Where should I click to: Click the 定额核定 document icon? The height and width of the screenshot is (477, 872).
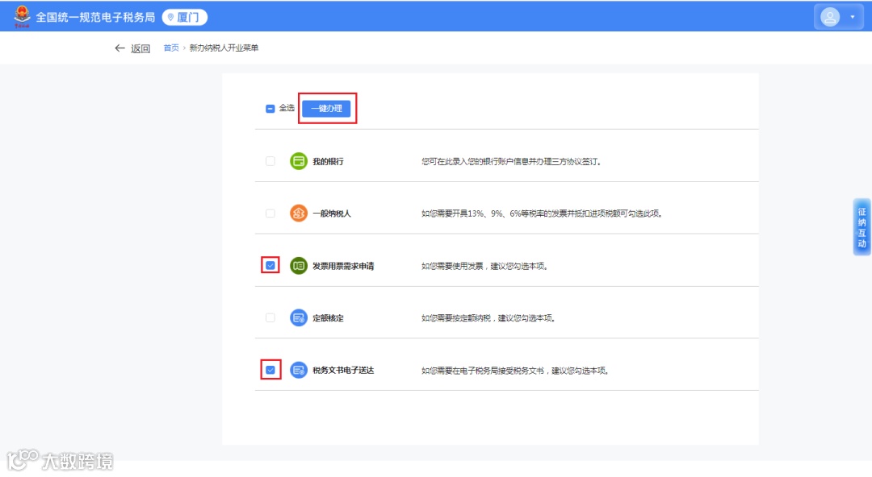click(297, 317)
